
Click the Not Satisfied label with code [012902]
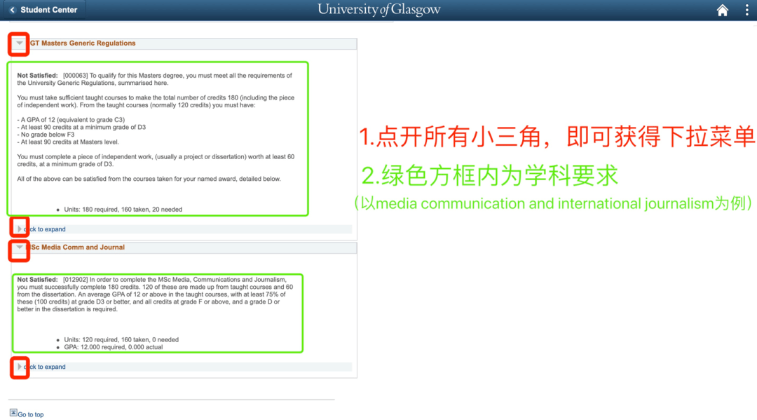point(37,280)
